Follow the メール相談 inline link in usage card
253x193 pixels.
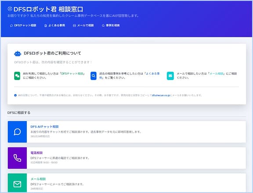coord(216,74)
